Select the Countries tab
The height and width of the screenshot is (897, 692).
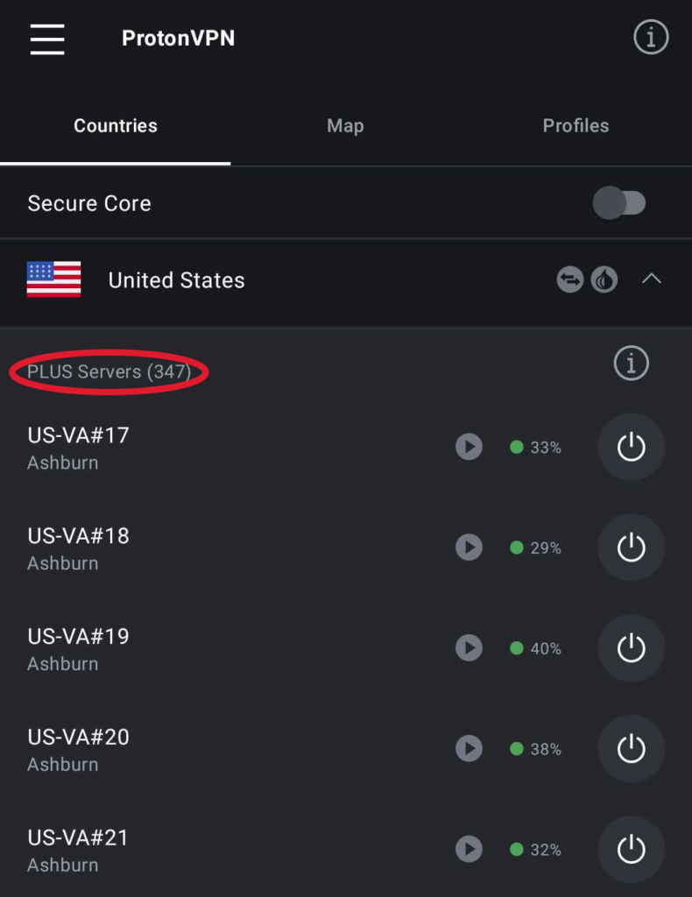[x=116, y=125]
